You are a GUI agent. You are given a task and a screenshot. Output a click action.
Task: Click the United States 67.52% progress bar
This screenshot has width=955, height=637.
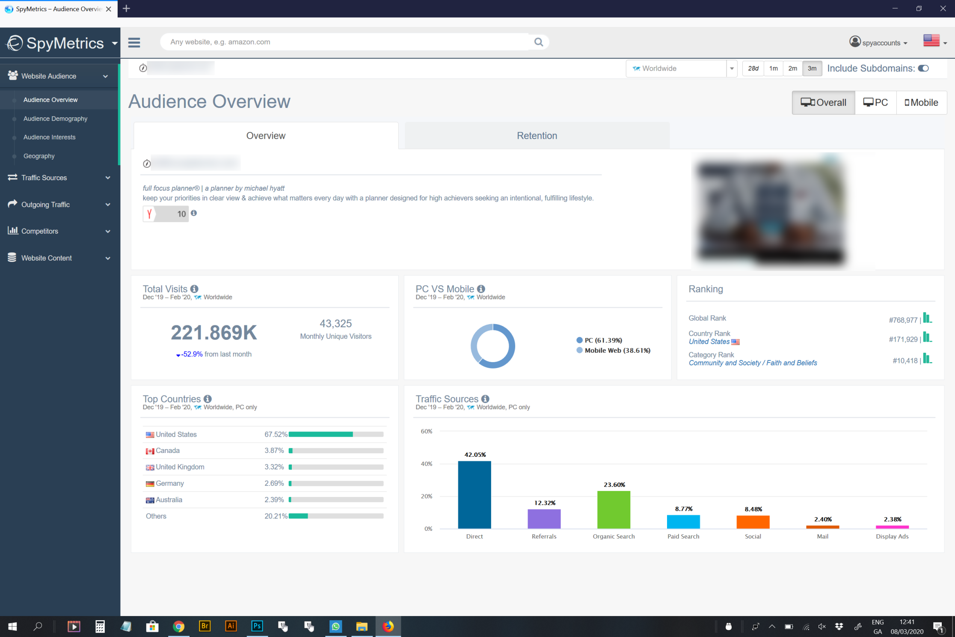pos(336,435)
